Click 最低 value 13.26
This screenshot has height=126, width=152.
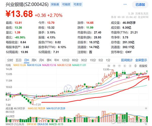click(x=18, y=28)
